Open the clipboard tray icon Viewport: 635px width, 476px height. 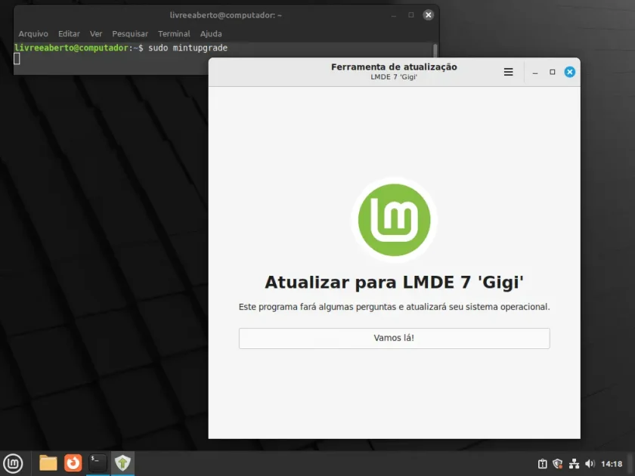542,464
